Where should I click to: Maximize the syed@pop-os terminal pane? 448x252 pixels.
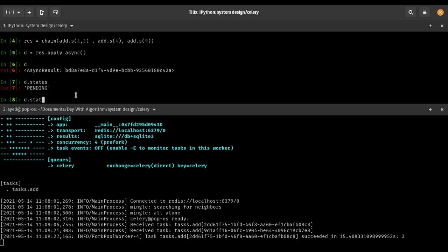[430, 110]
